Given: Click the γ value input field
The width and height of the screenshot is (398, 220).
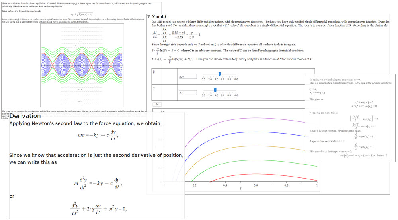Looking at the screenshot, I should (x=188, y=92).
